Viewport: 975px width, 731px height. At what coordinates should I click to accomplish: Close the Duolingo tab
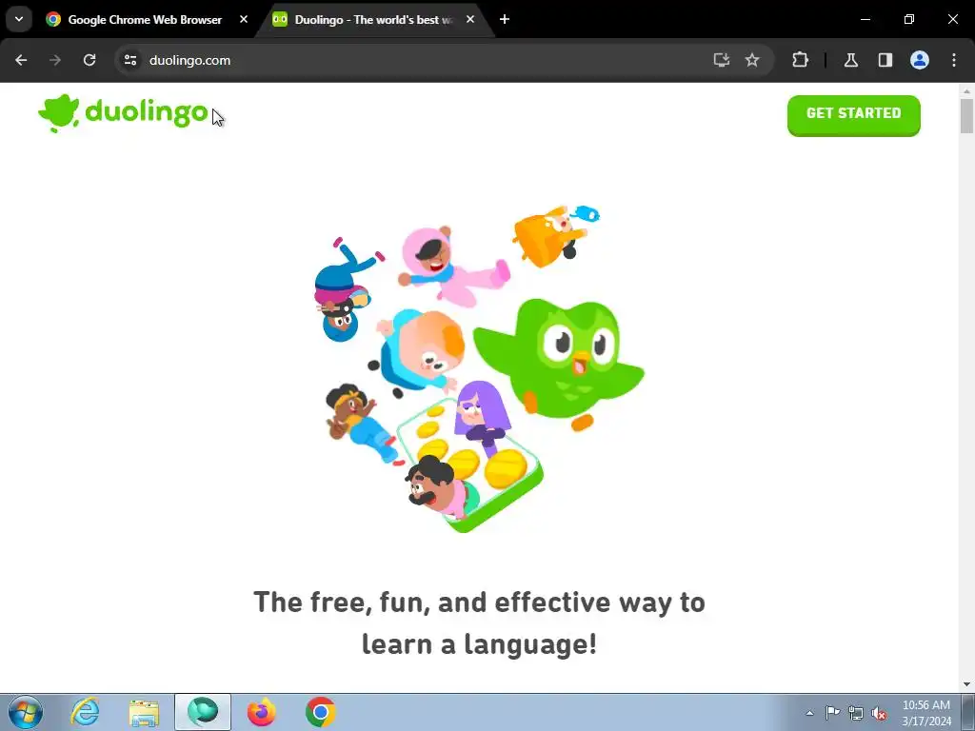pyautogui.click(x=470, y=19)
